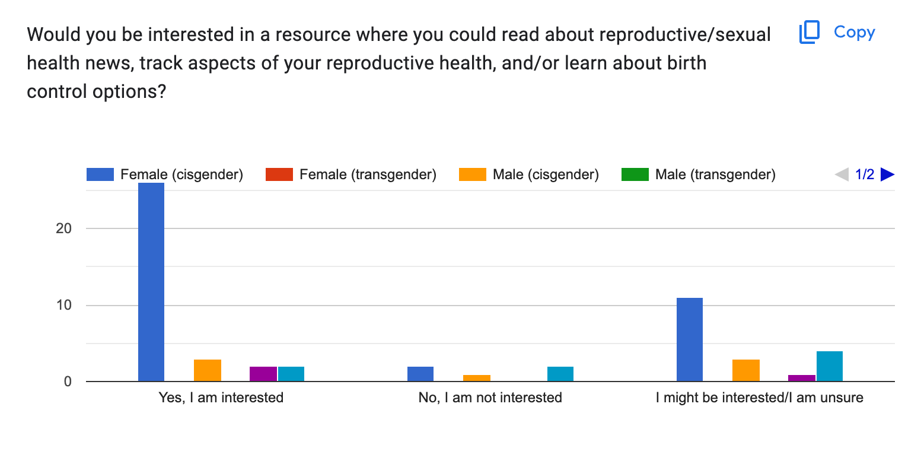Select the Female (cisgender) legend label

(x=181, y=174)
